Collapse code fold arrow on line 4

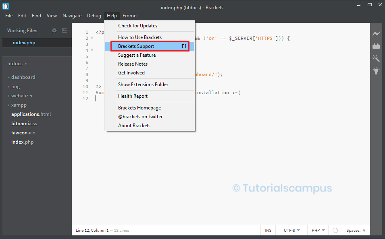[92, 50]
